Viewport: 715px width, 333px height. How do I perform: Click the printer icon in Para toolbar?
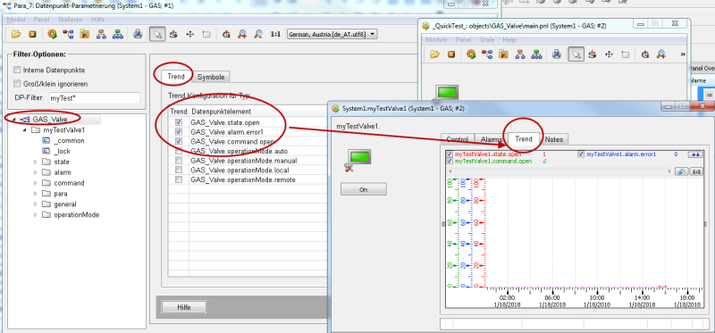138,34
